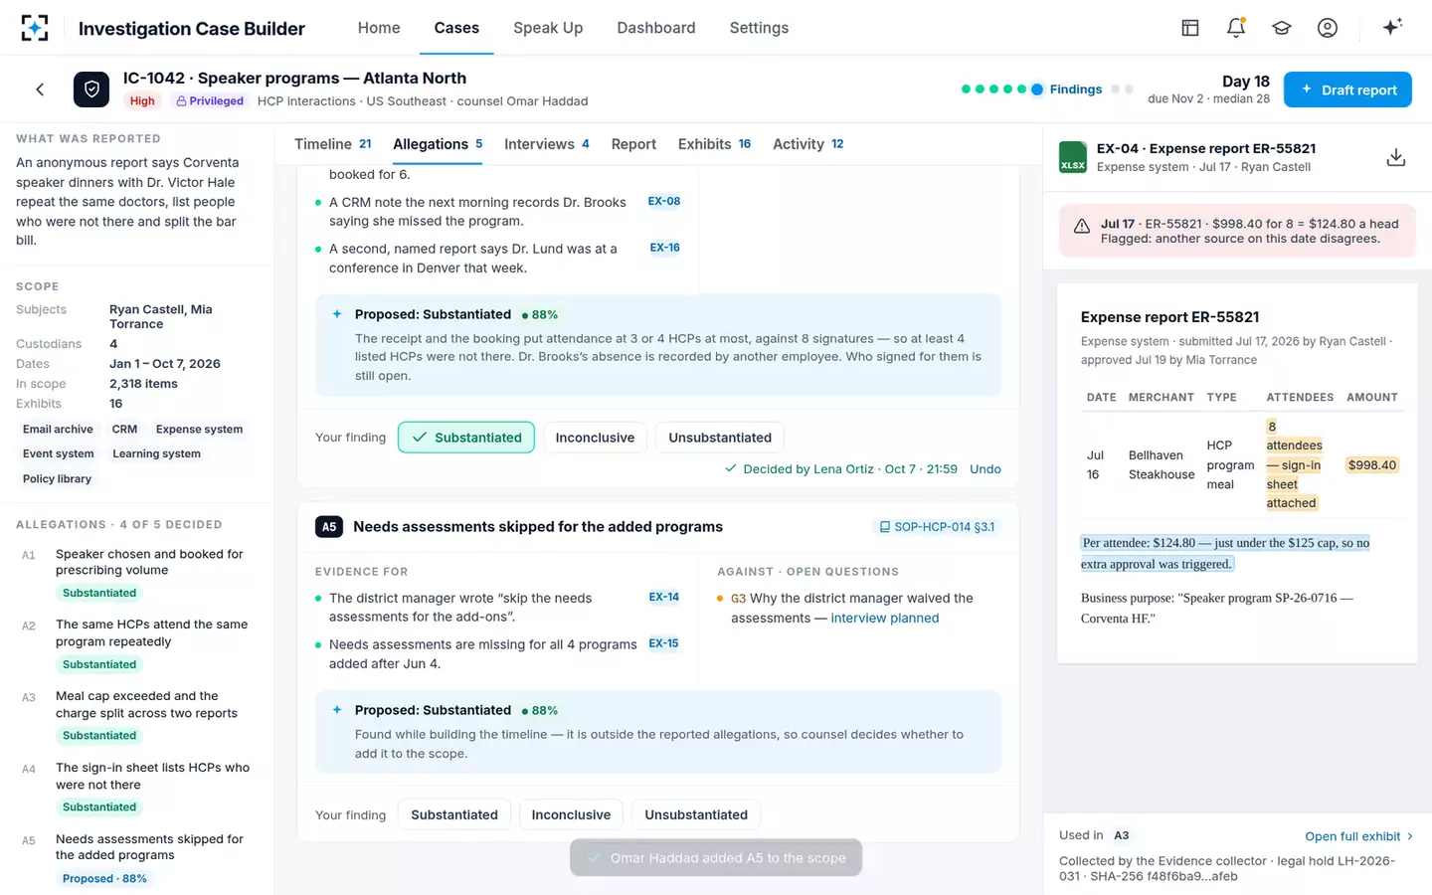
Task: Click the Bellhaven Steakhouse merchant cell
Action: (1161, 464)
